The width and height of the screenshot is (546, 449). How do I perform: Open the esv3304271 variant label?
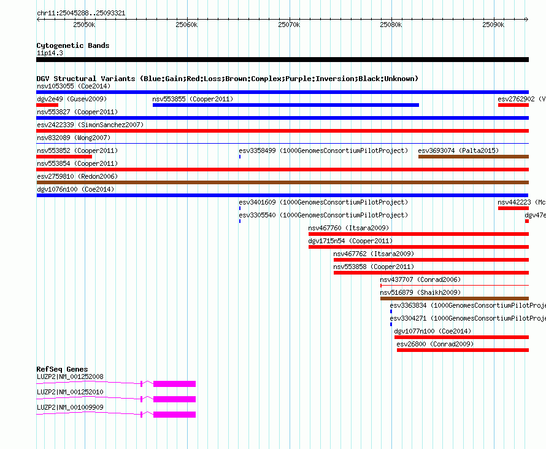467,318
